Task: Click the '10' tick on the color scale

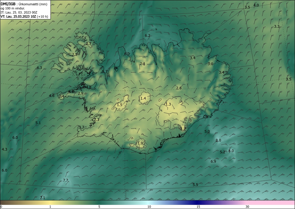Action: click(x=149, y=207)
